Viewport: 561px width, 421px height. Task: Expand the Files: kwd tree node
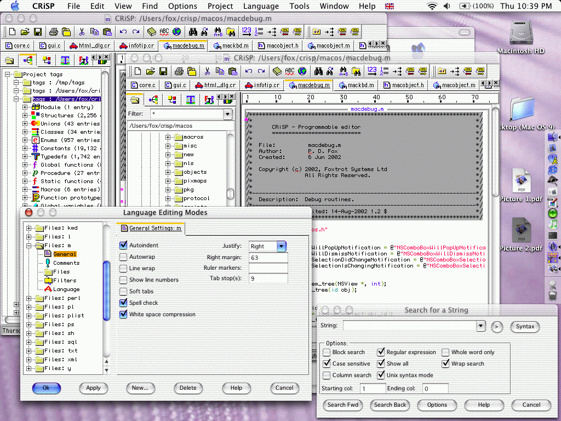pyautogui.click(x=29, y=228)
